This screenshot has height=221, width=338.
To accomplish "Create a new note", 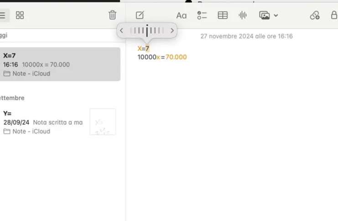I will click(140, 15).
